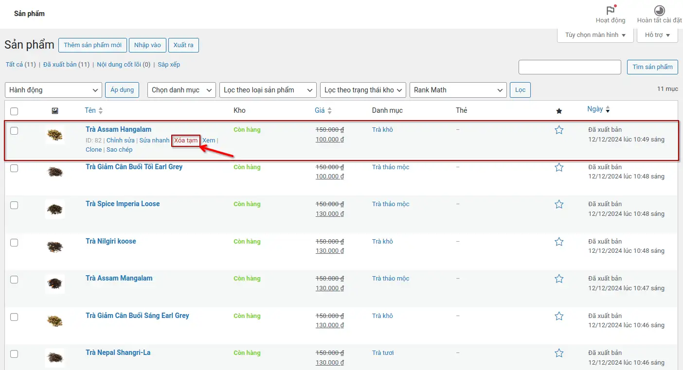Open the Lọc theo trạng thái kho dropdown
This screenshot has height=370, width=683.
coord(363,90)
